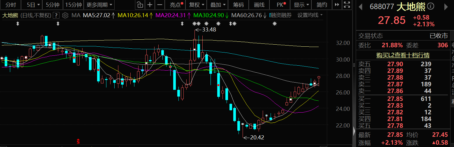This screenshot has height=147, width=454.
Task: Open the 叠加 overlay dropdown
Action: (x=218, y=5)
